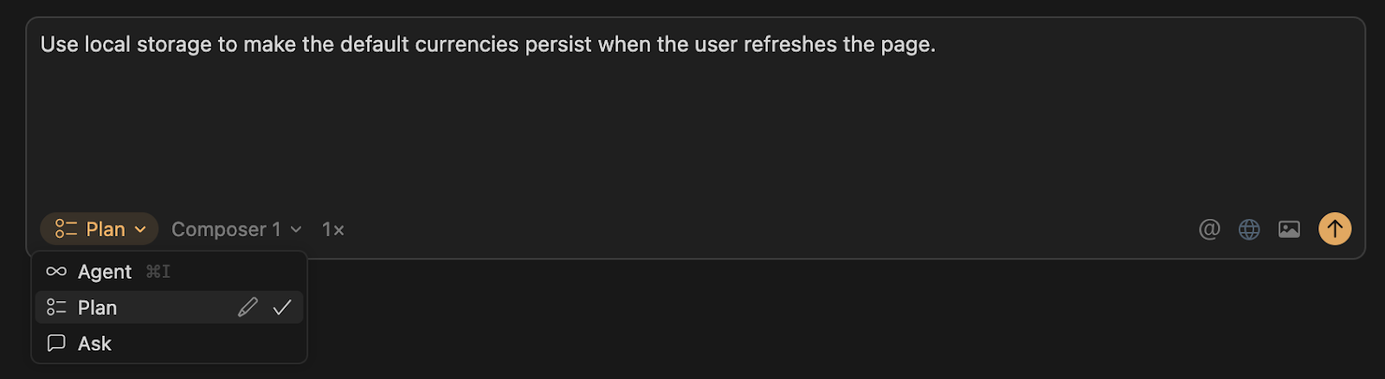Click the attach image icon
The width and height of the screenshot is (1385, 379).
tap(1289, 229)
